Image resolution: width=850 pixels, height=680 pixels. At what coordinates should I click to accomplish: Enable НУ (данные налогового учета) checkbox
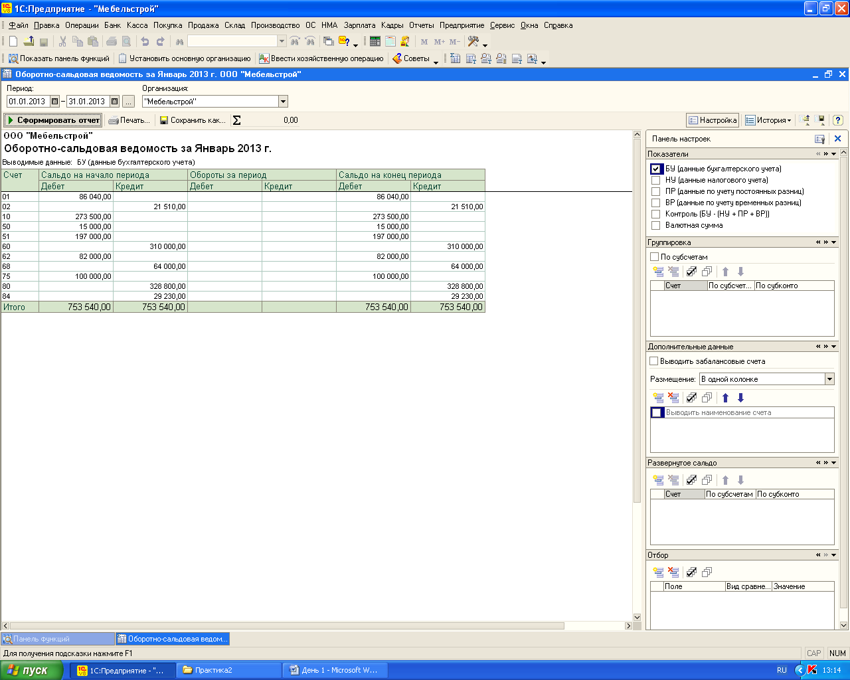click(x=656, y=180)
